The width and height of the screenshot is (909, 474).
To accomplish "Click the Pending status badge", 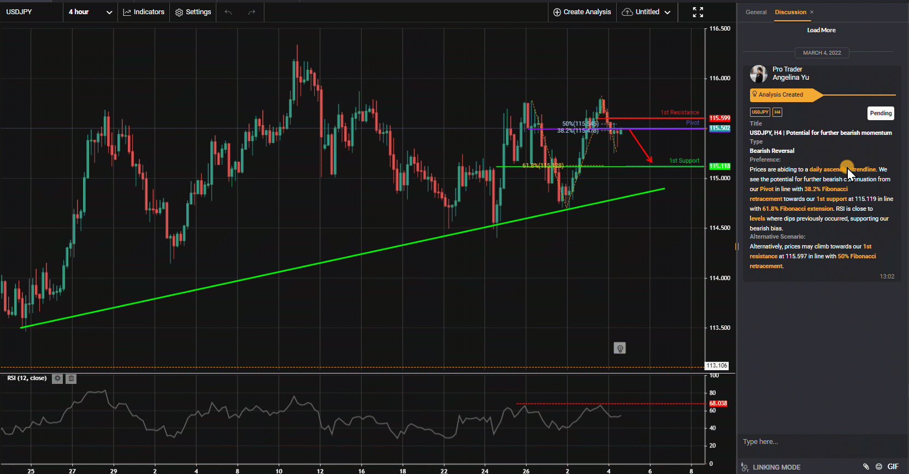I will click(x=881, y=113).
